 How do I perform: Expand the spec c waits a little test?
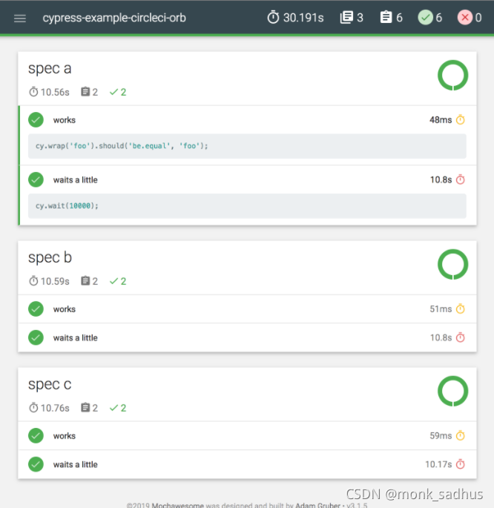point(247,464)
